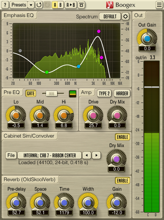Open the help question mark button
164x220 pixels.
click(5, 5)
